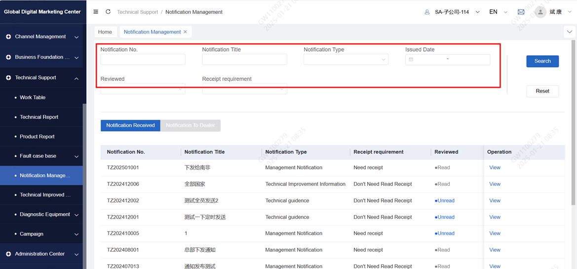Click the user avatar icon
The height and width of the screenshot is (269, 577).
click(x=540, y=12)
